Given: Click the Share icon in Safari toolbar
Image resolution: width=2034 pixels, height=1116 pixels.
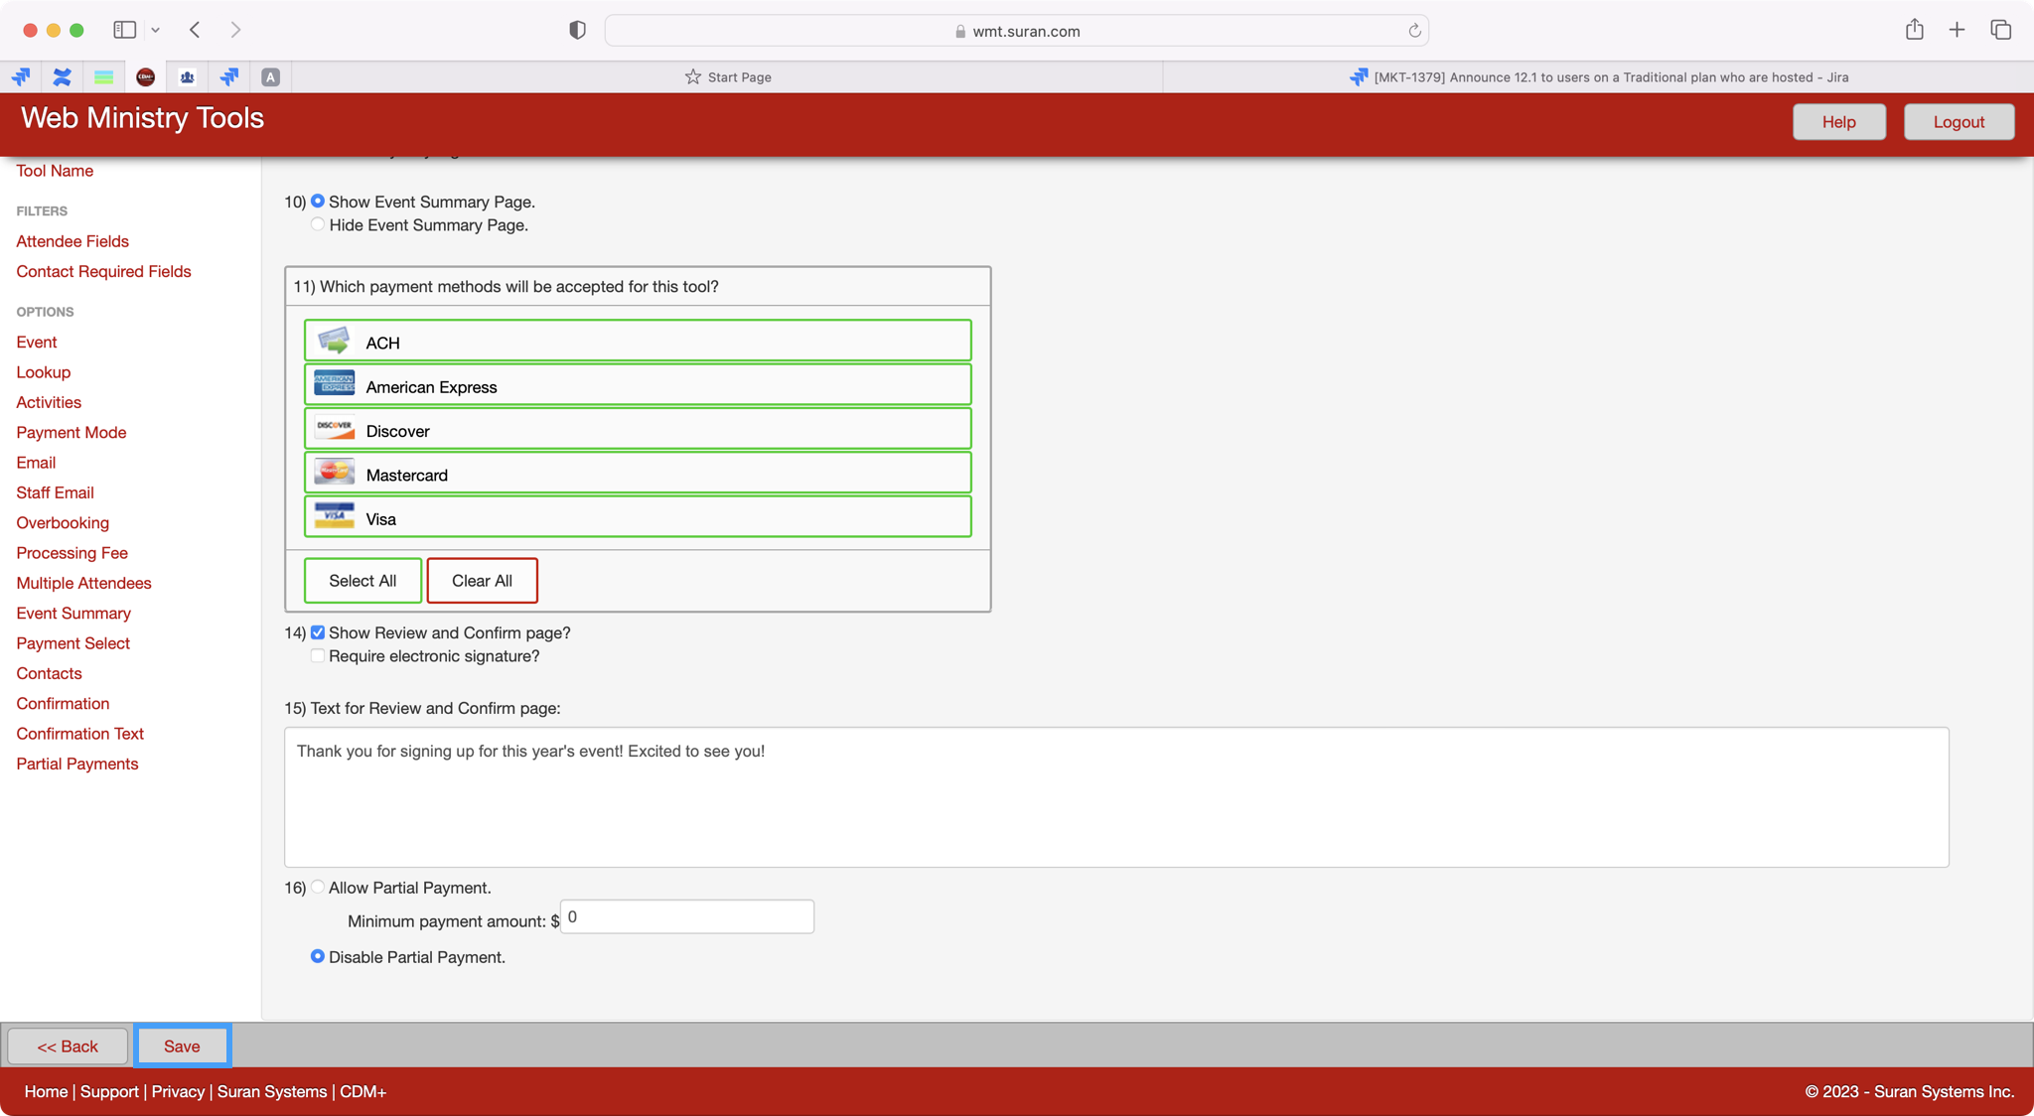Looking at the screenshot, I should pyautogui.click(x=1914, y=30).
